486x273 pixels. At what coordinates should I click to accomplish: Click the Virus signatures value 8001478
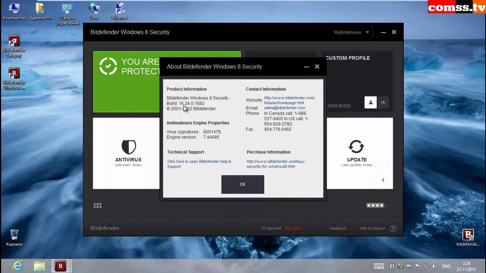pos(212,132)
